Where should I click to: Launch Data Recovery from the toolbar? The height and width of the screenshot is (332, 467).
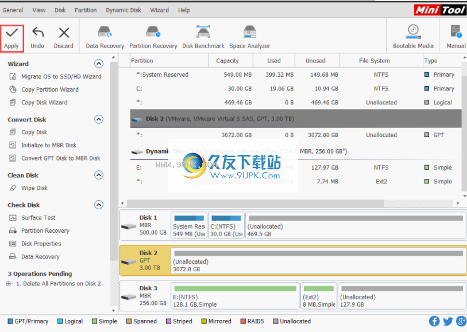105,37
